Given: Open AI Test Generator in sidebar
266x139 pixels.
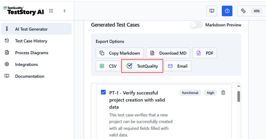Looking at the screenshot, I should 31,29.
